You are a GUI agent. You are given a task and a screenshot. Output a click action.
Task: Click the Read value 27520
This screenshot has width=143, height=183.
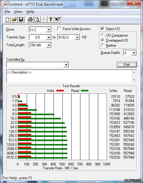coord(130,97)
